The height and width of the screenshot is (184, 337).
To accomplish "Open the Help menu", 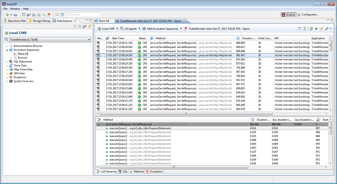I will [x=26, y=9].
